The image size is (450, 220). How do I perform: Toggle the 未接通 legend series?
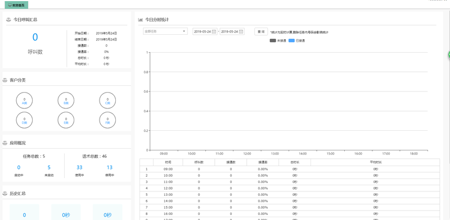[x=278, y=40]
